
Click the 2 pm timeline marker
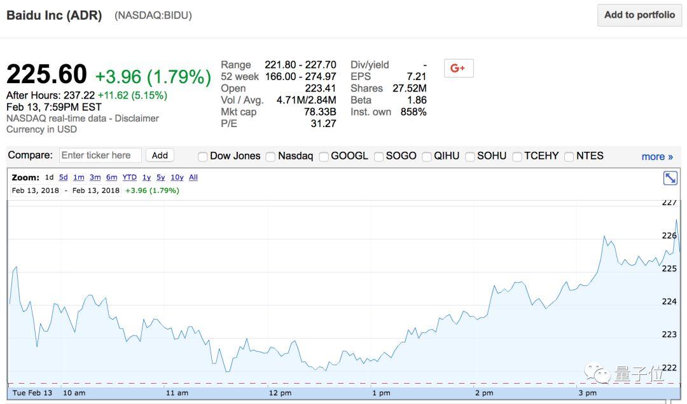click(484, 393)
